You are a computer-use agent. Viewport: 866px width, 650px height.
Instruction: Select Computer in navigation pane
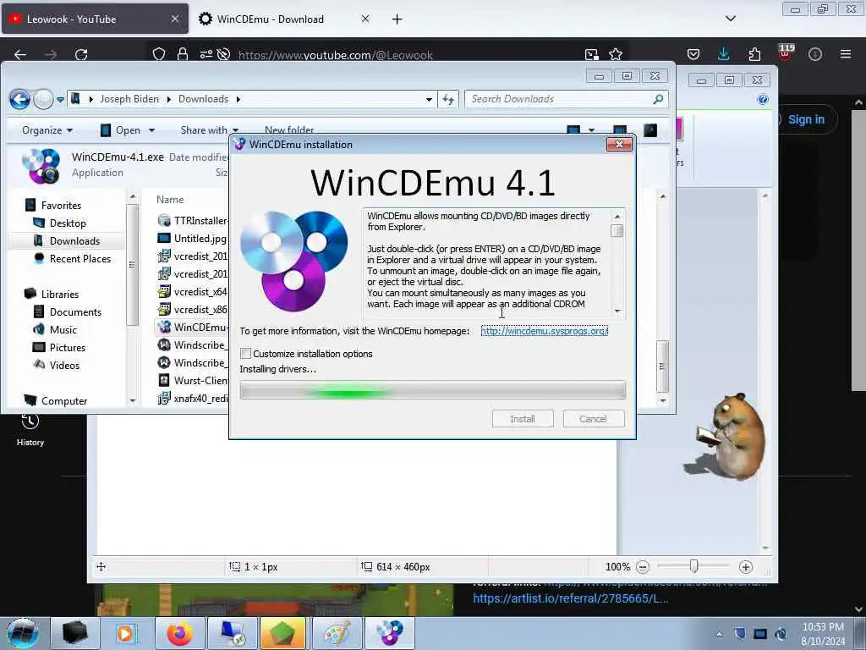tap(64, 400)
